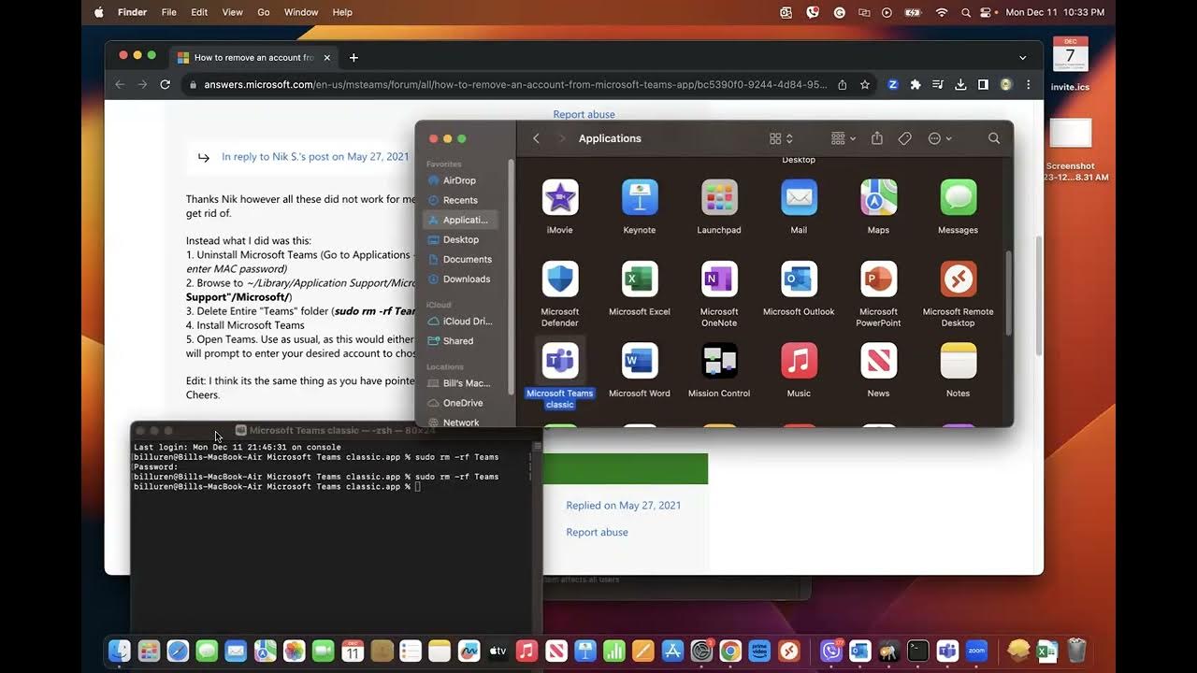Select the Keynote application icon

click(640, 198)
